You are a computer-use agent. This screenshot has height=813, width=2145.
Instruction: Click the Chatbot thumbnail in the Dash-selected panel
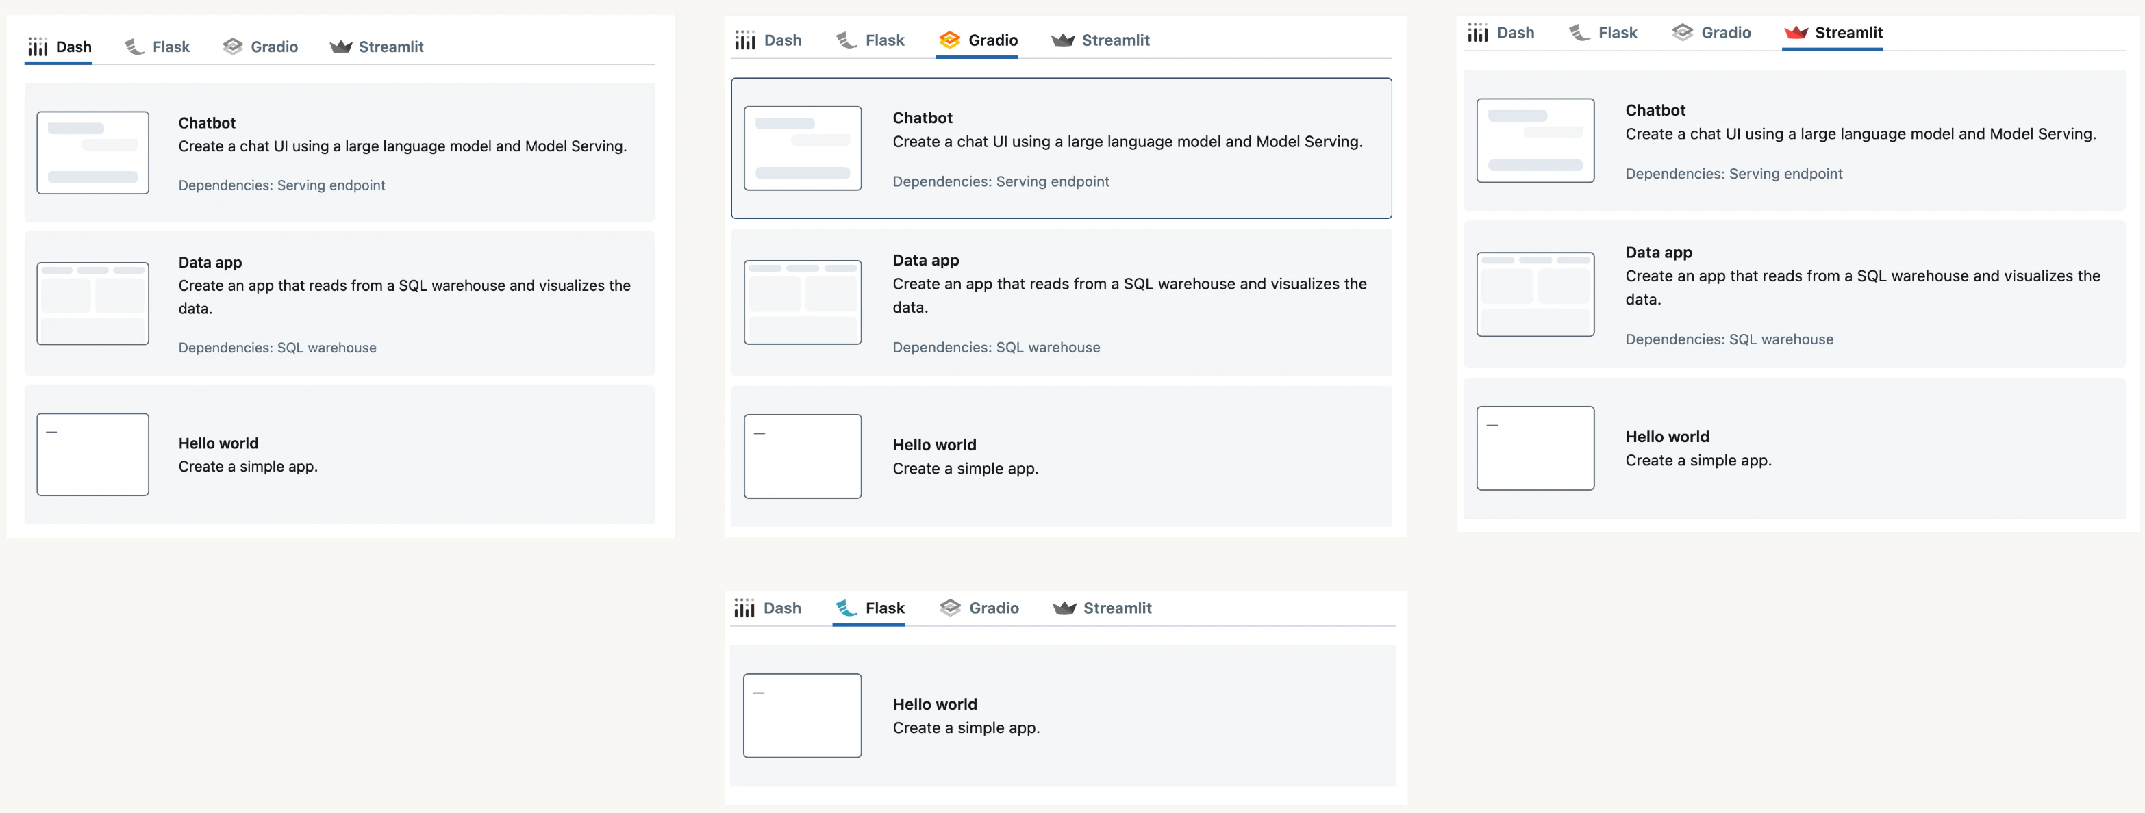coord(93,153)
